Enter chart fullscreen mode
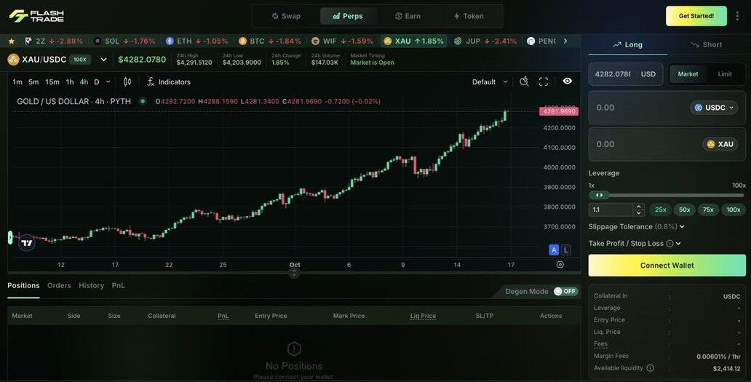The height and width of the screenshot is (382, 751). click(544, 81)
